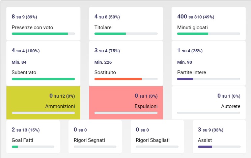Click the "8 su 9 (89%)" value
This screenshot has height=158, width=251.
click(24, 17)
